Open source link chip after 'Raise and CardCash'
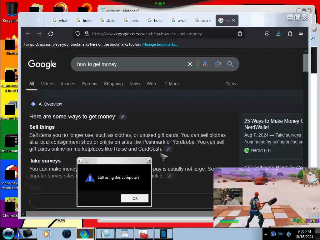The height and width of the screenshot is (240, 320). click(168, 149)
